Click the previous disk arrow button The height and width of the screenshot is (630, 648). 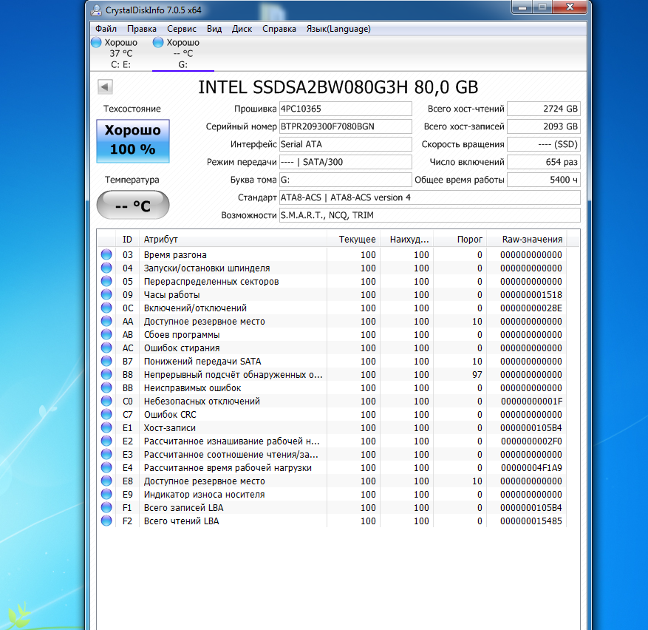click(x=105, y=87)
